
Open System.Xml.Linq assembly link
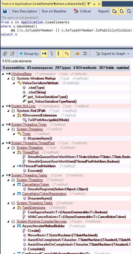[x=23, y=106]
